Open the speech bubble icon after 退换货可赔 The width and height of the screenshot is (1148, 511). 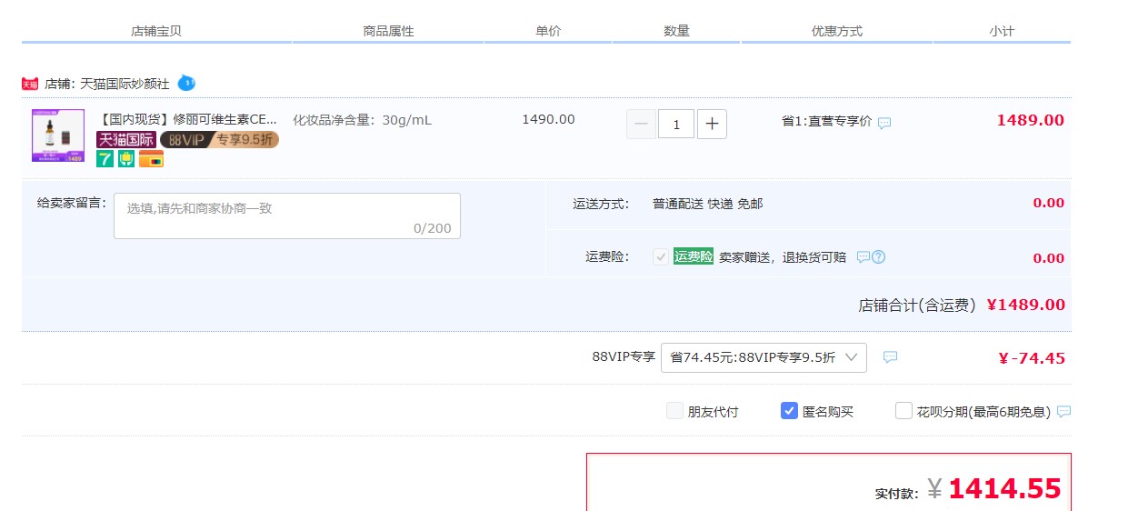point(863,256)
